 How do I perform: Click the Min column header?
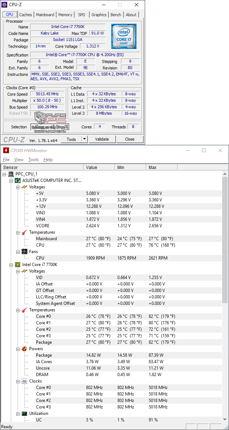pyautogui.click(x=130, y=167)
